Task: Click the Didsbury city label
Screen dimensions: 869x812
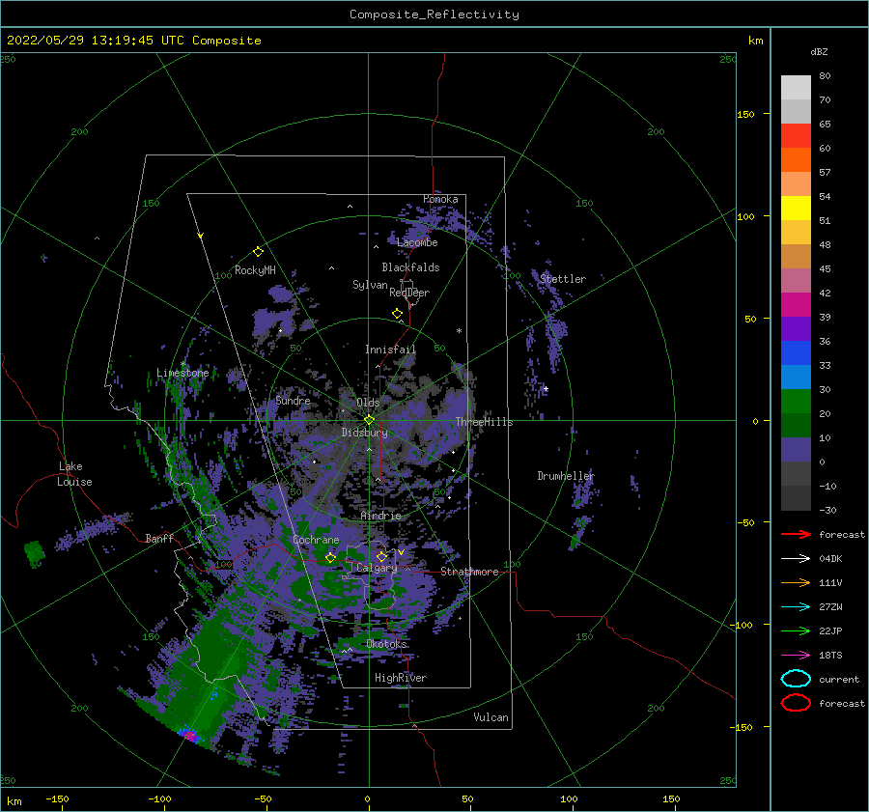Action: coord(365,433)
